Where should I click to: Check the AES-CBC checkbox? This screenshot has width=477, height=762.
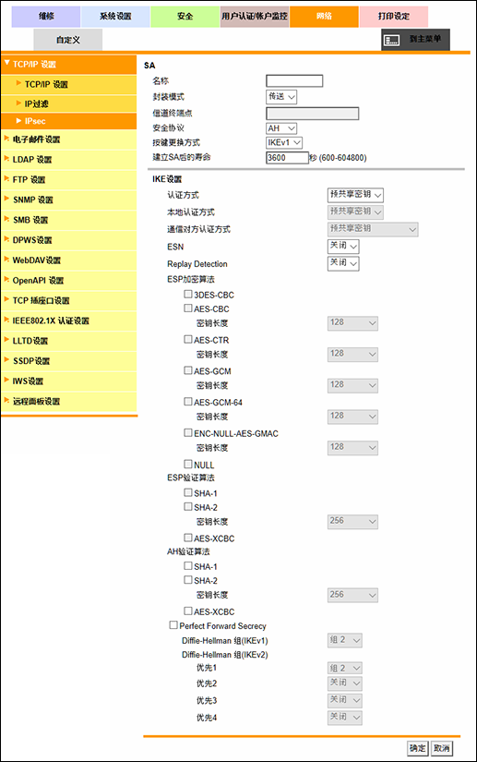188,308
